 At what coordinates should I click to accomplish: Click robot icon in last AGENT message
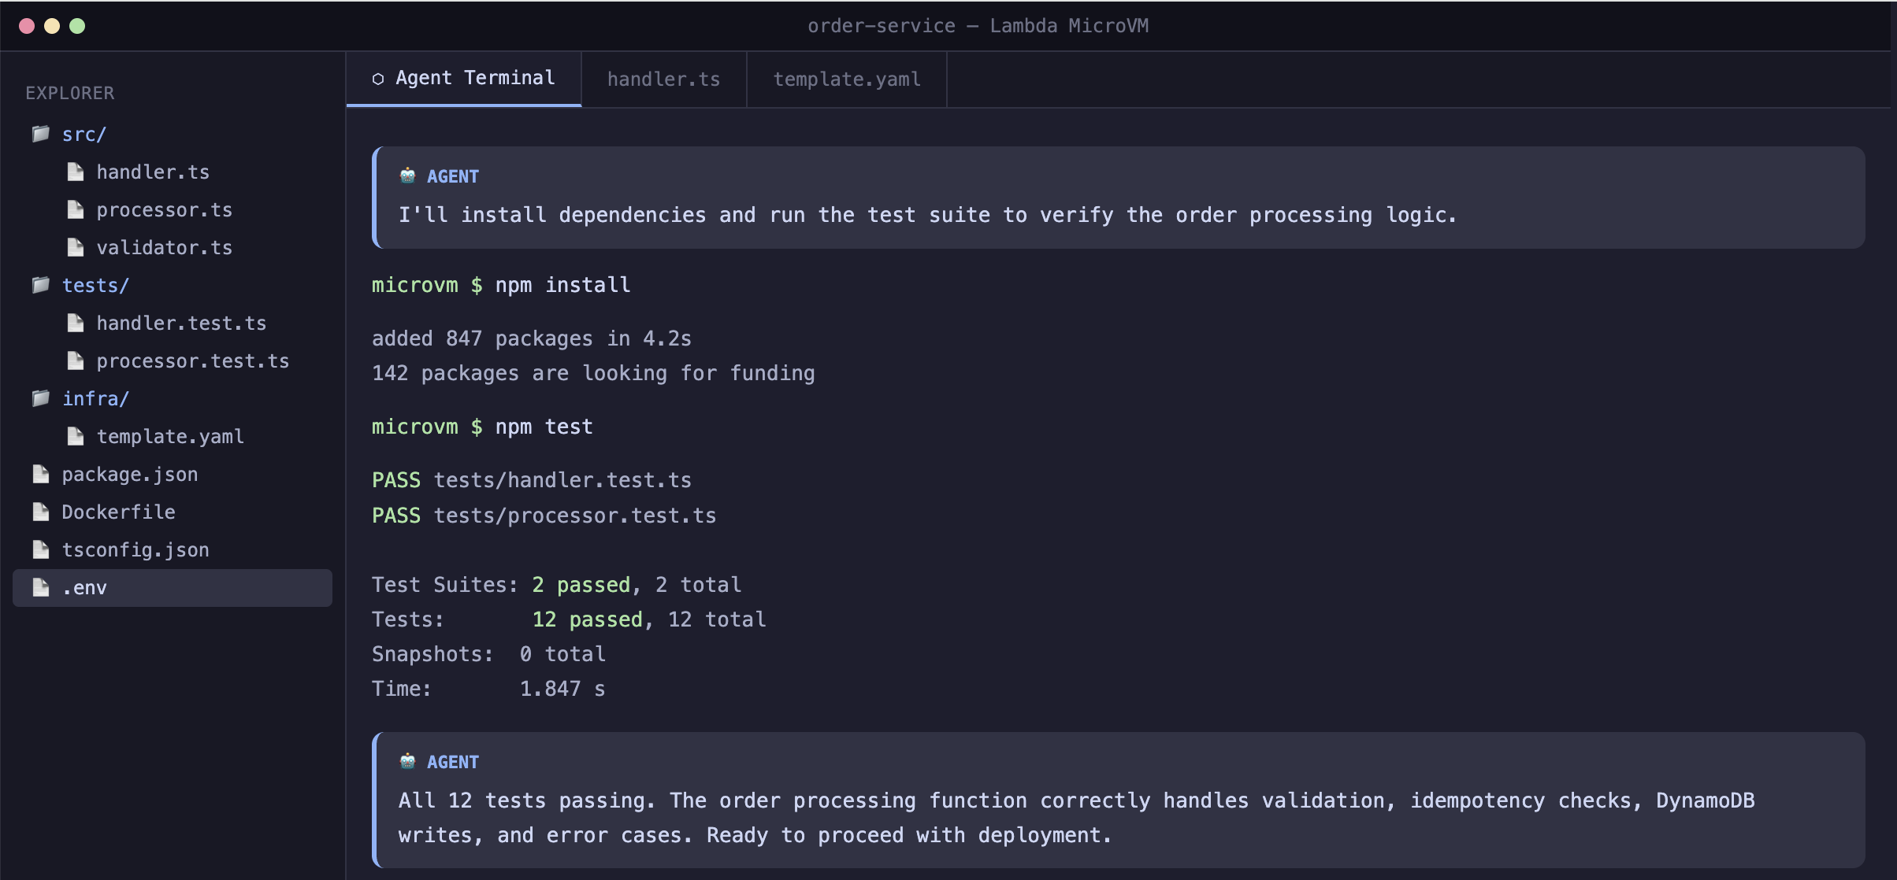tap(407, 761)
